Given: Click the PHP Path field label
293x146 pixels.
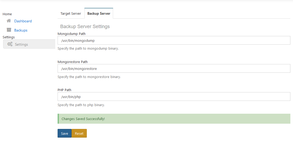Looking at the screenshot, I should (64, 90).
